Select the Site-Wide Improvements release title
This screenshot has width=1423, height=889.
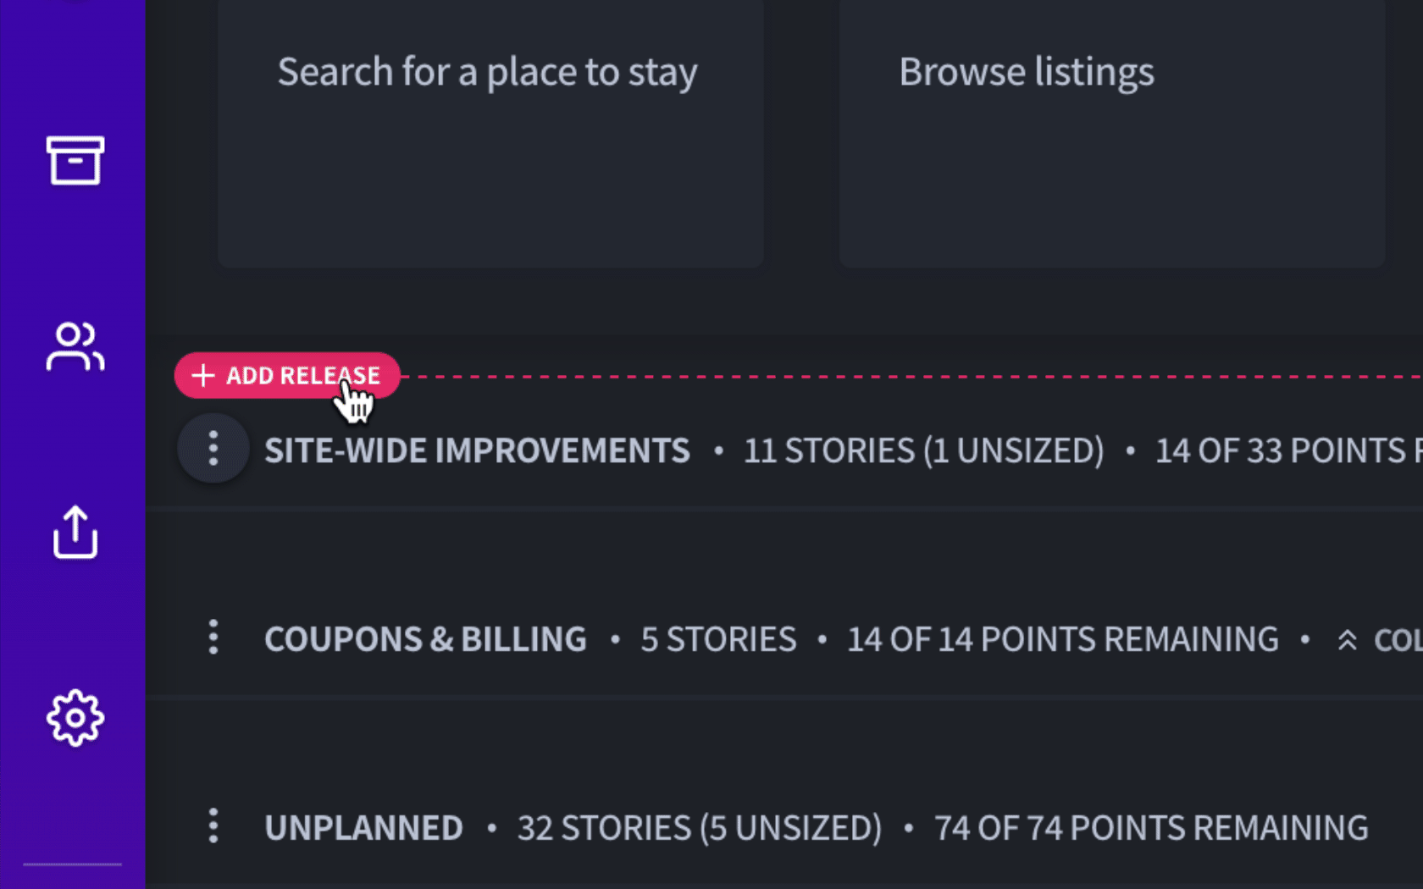[x=477, y=450]
